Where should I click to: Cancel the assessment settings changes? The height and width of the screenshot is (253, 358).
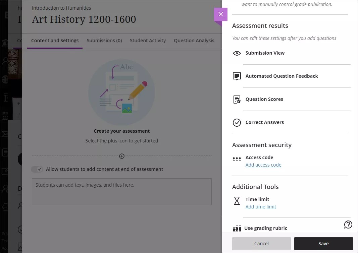261,244
